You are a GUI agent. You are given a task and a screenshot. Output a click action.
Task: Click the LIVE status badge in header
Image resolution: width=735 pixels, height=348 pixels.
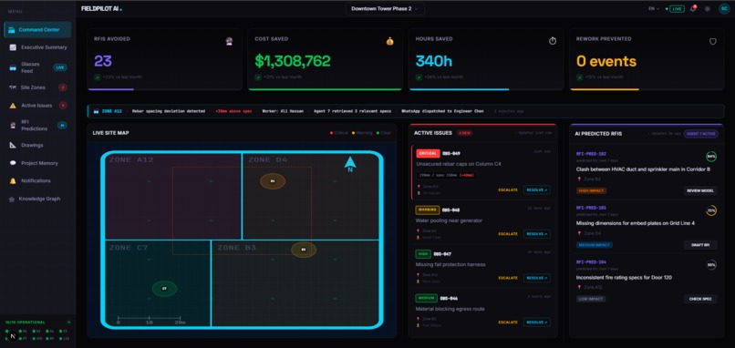click(x=677, y=8)
